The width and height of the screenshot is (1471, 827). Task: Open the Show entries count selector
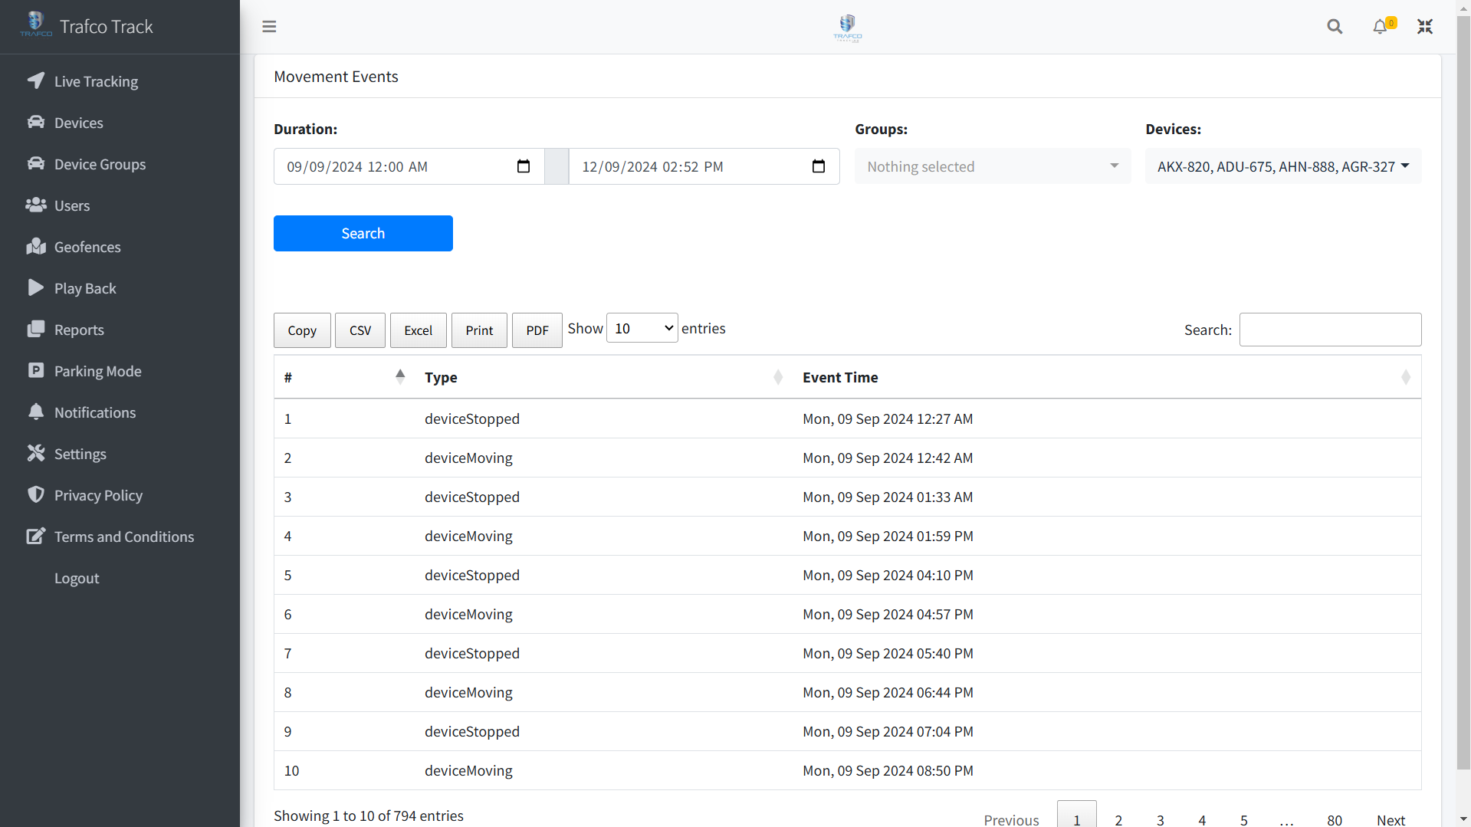pyautogui.click(x=642, y=327)
